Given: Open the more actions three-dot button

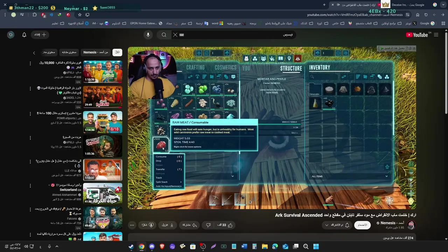Looking at the screenshot, I should [x=132, y=225].
